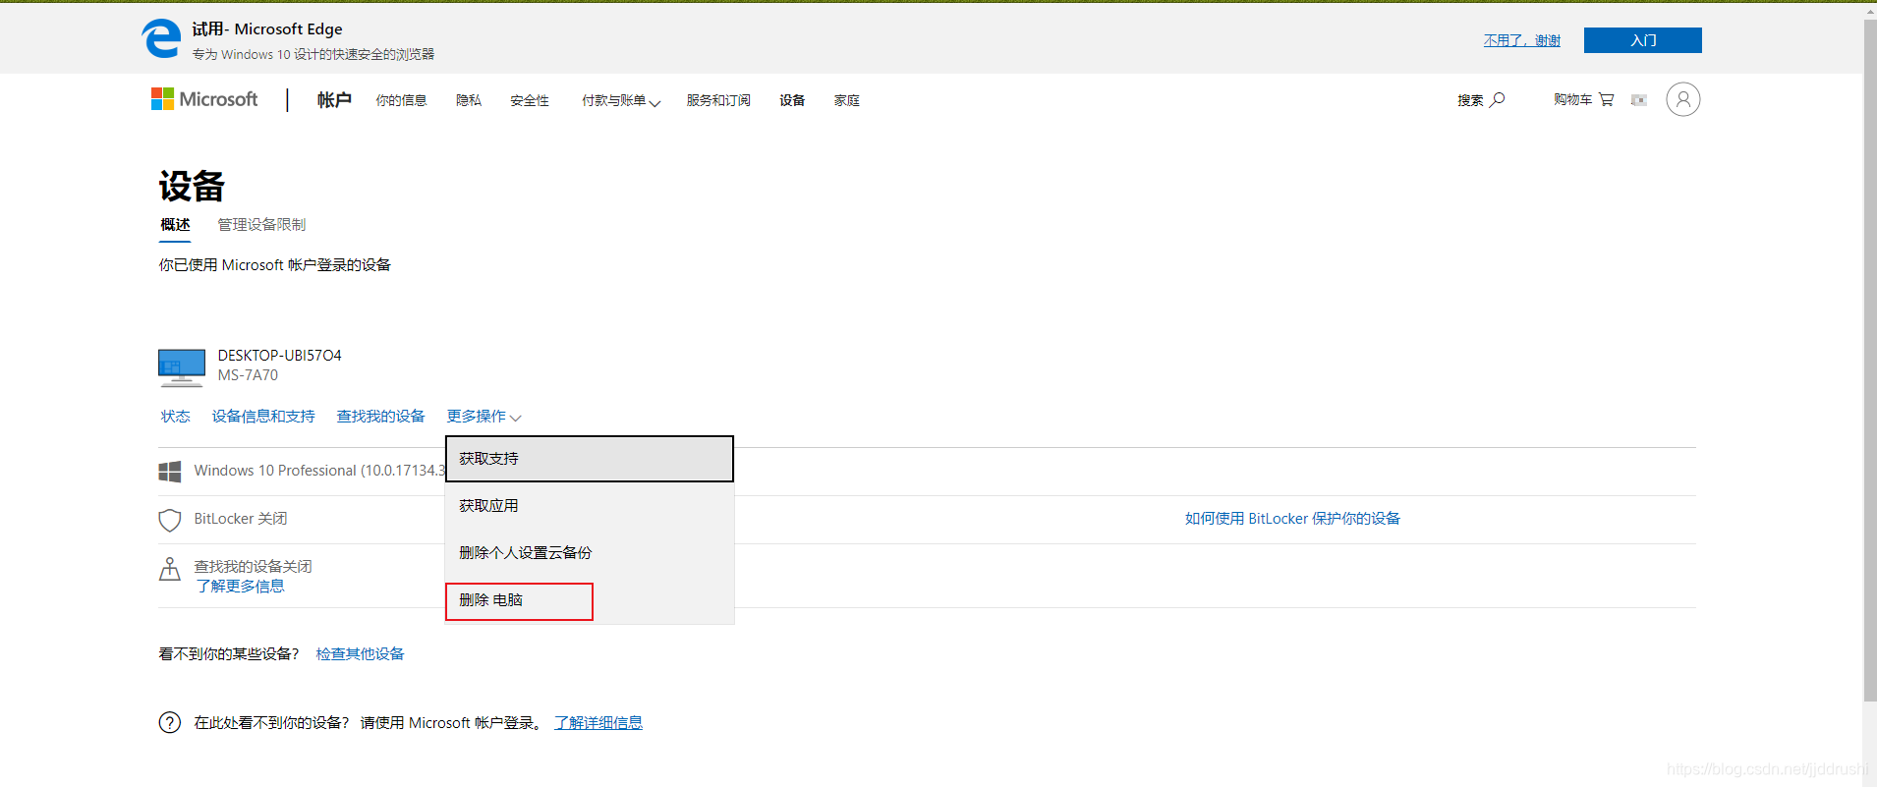
Task: Click the MS-7A70 model text
Action: tap(248, 375)
